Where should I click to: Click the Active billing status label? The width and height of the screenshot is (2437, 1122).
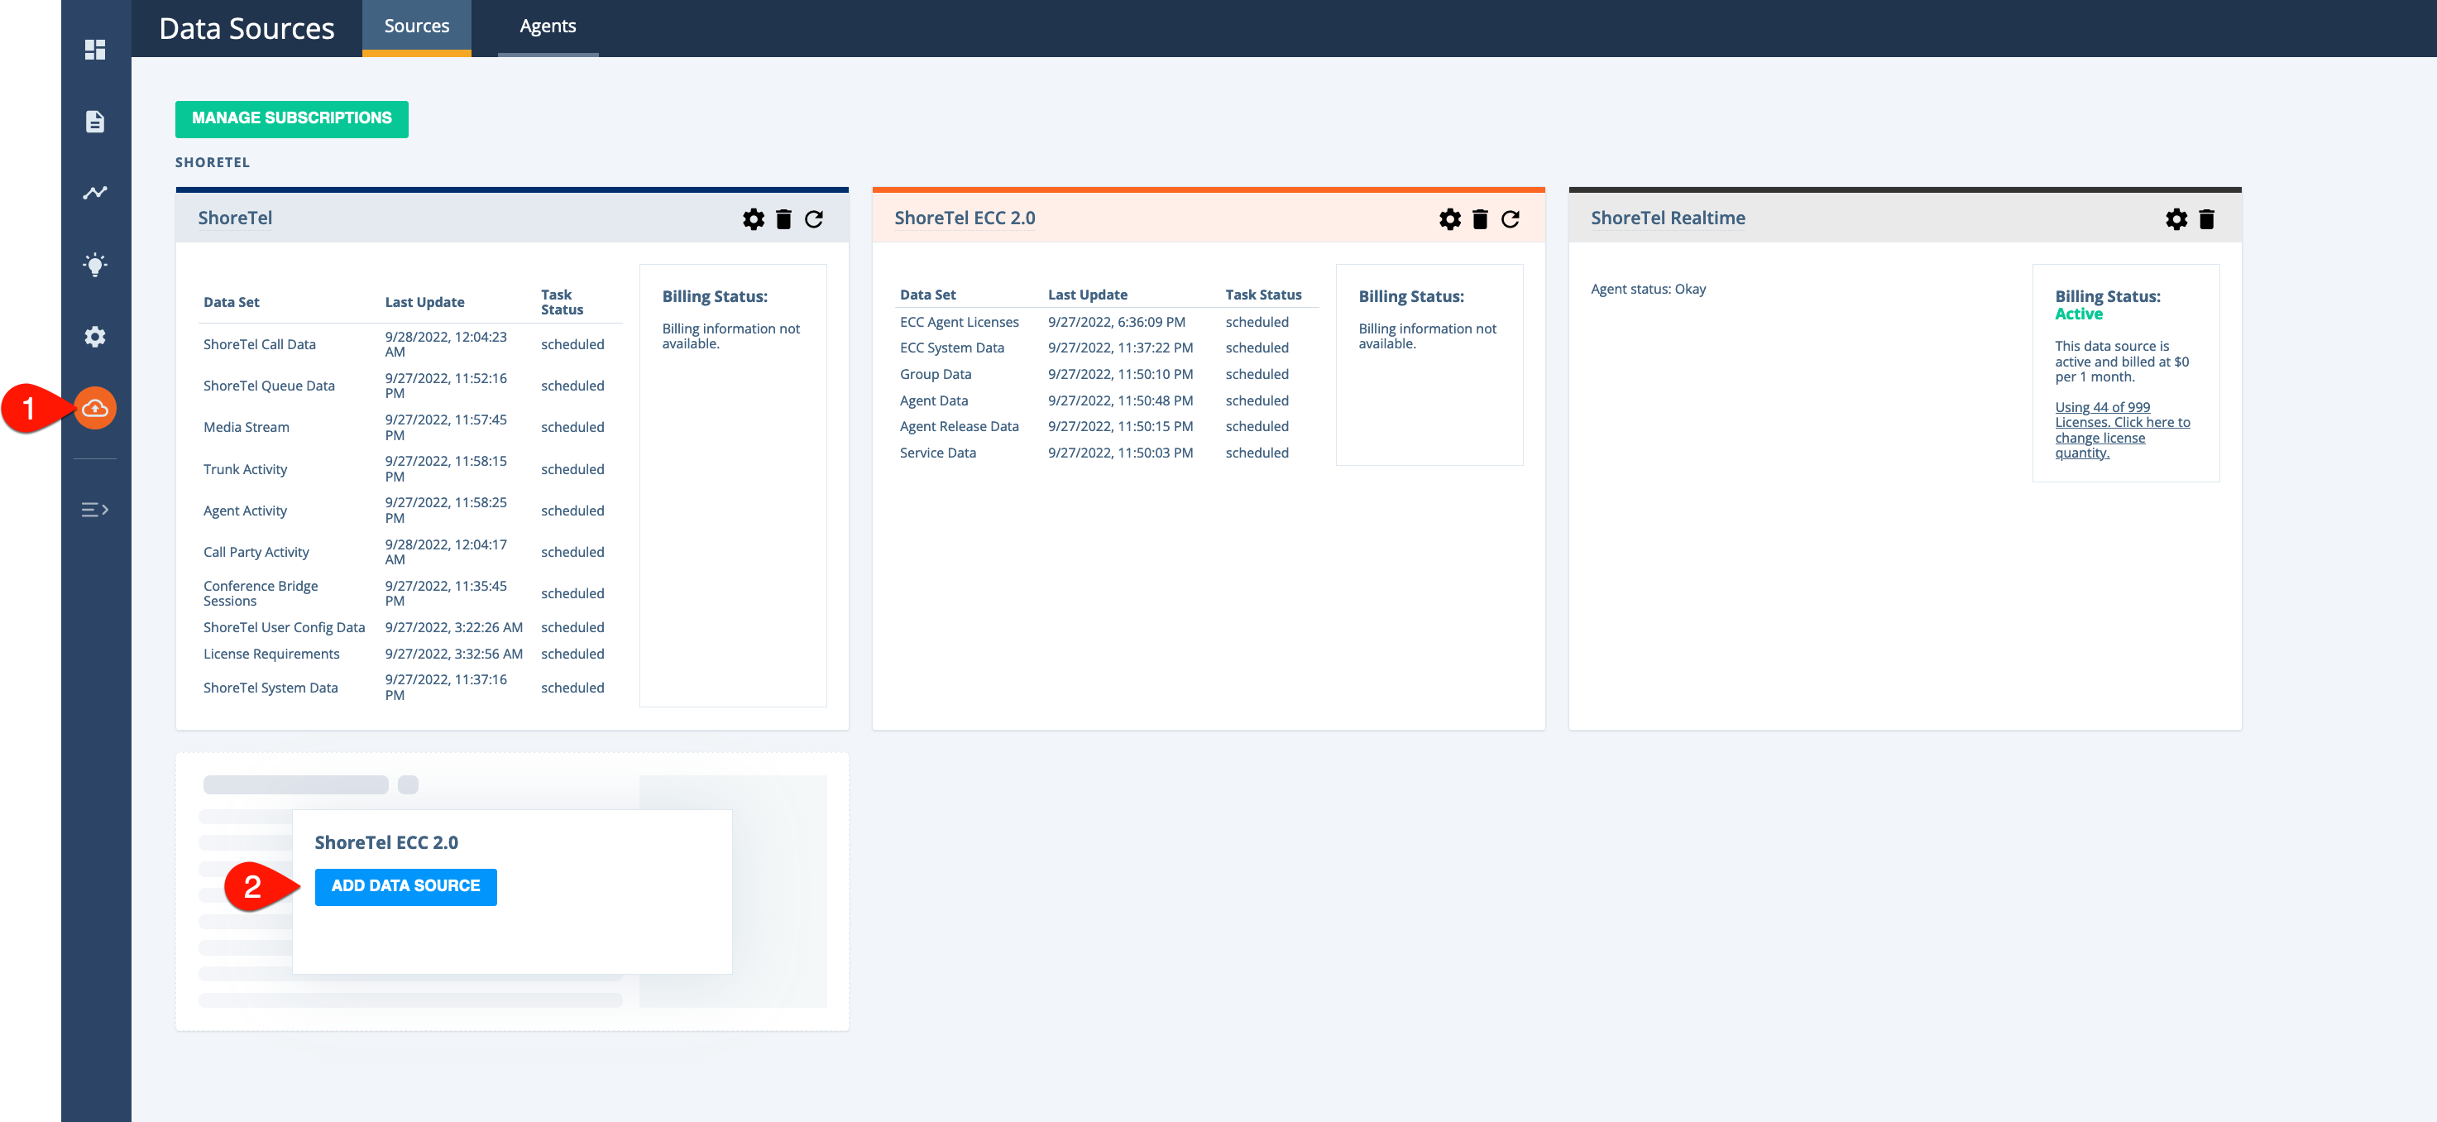click(2079, 314)
